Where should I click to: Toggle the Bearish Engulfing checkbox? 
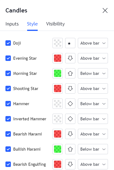click(8, 164)
